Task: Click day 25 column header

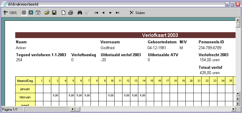Action: point(229,81)
